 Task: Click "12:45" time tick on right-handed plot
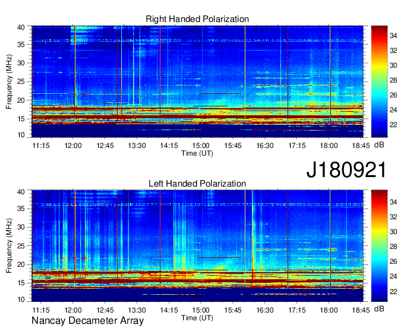tap(105, 146)
